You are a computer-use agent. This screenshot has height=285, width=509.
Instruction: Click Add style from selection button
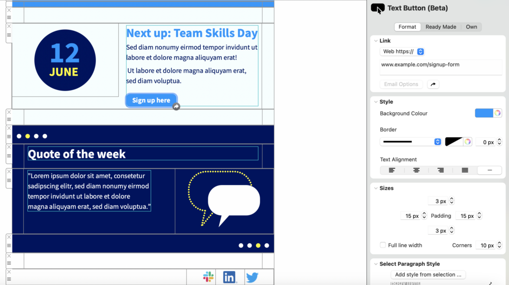(428, 275)
